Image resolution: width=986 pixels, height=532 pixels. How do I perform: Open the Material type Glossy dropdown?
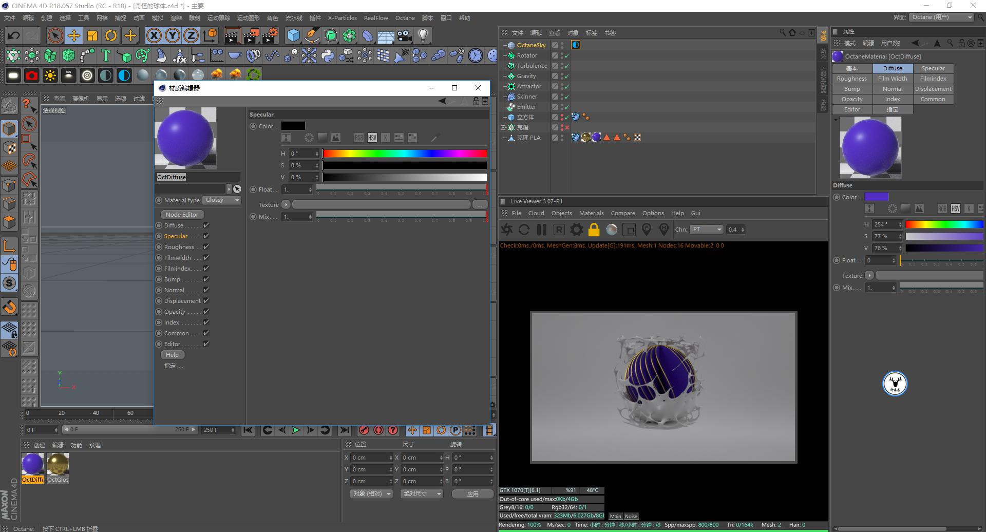222,200
